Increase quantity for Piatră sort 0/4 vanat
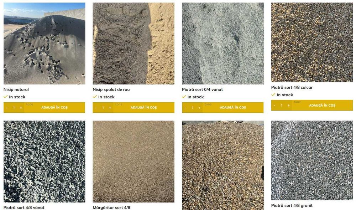The width and height of the screenshot is (356, 210). 199,108
